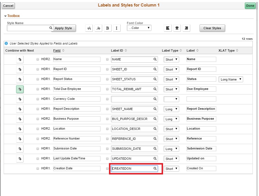Viewport: 259px width, 196px height.
Task: Check the field checkbox for HDR2 Name
Action: (38, 59)
